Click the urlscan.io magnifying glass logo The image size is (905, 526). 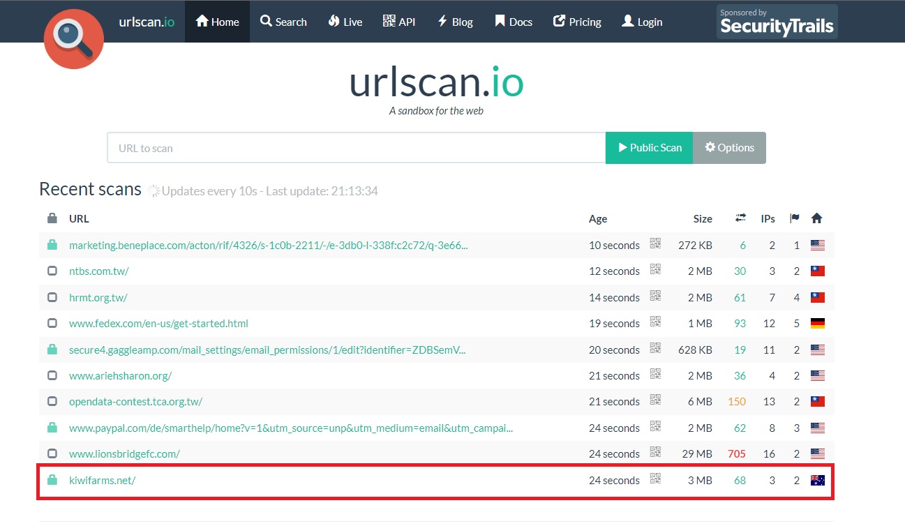74,39
